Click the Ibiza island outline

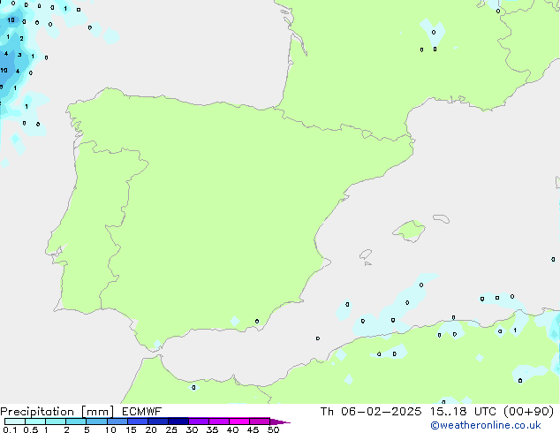[x=366, y=254]
